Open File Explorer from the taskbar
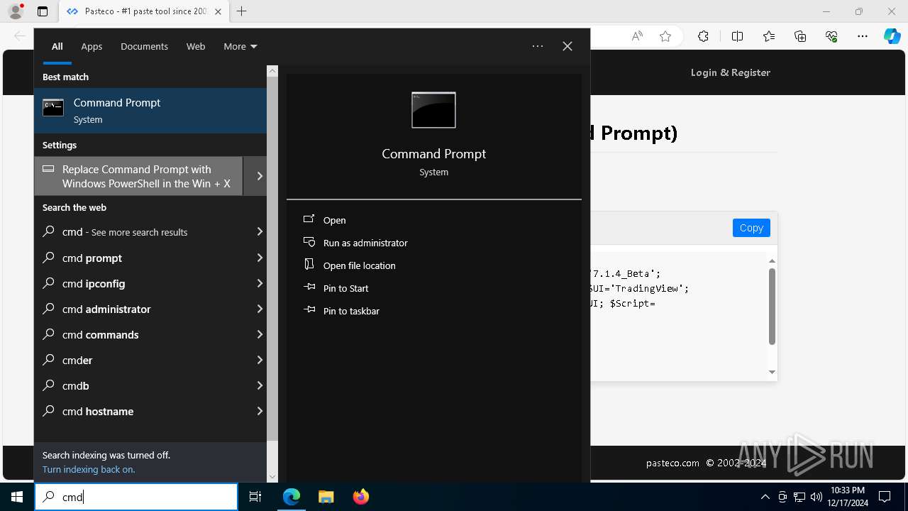 tap(326, 497)
